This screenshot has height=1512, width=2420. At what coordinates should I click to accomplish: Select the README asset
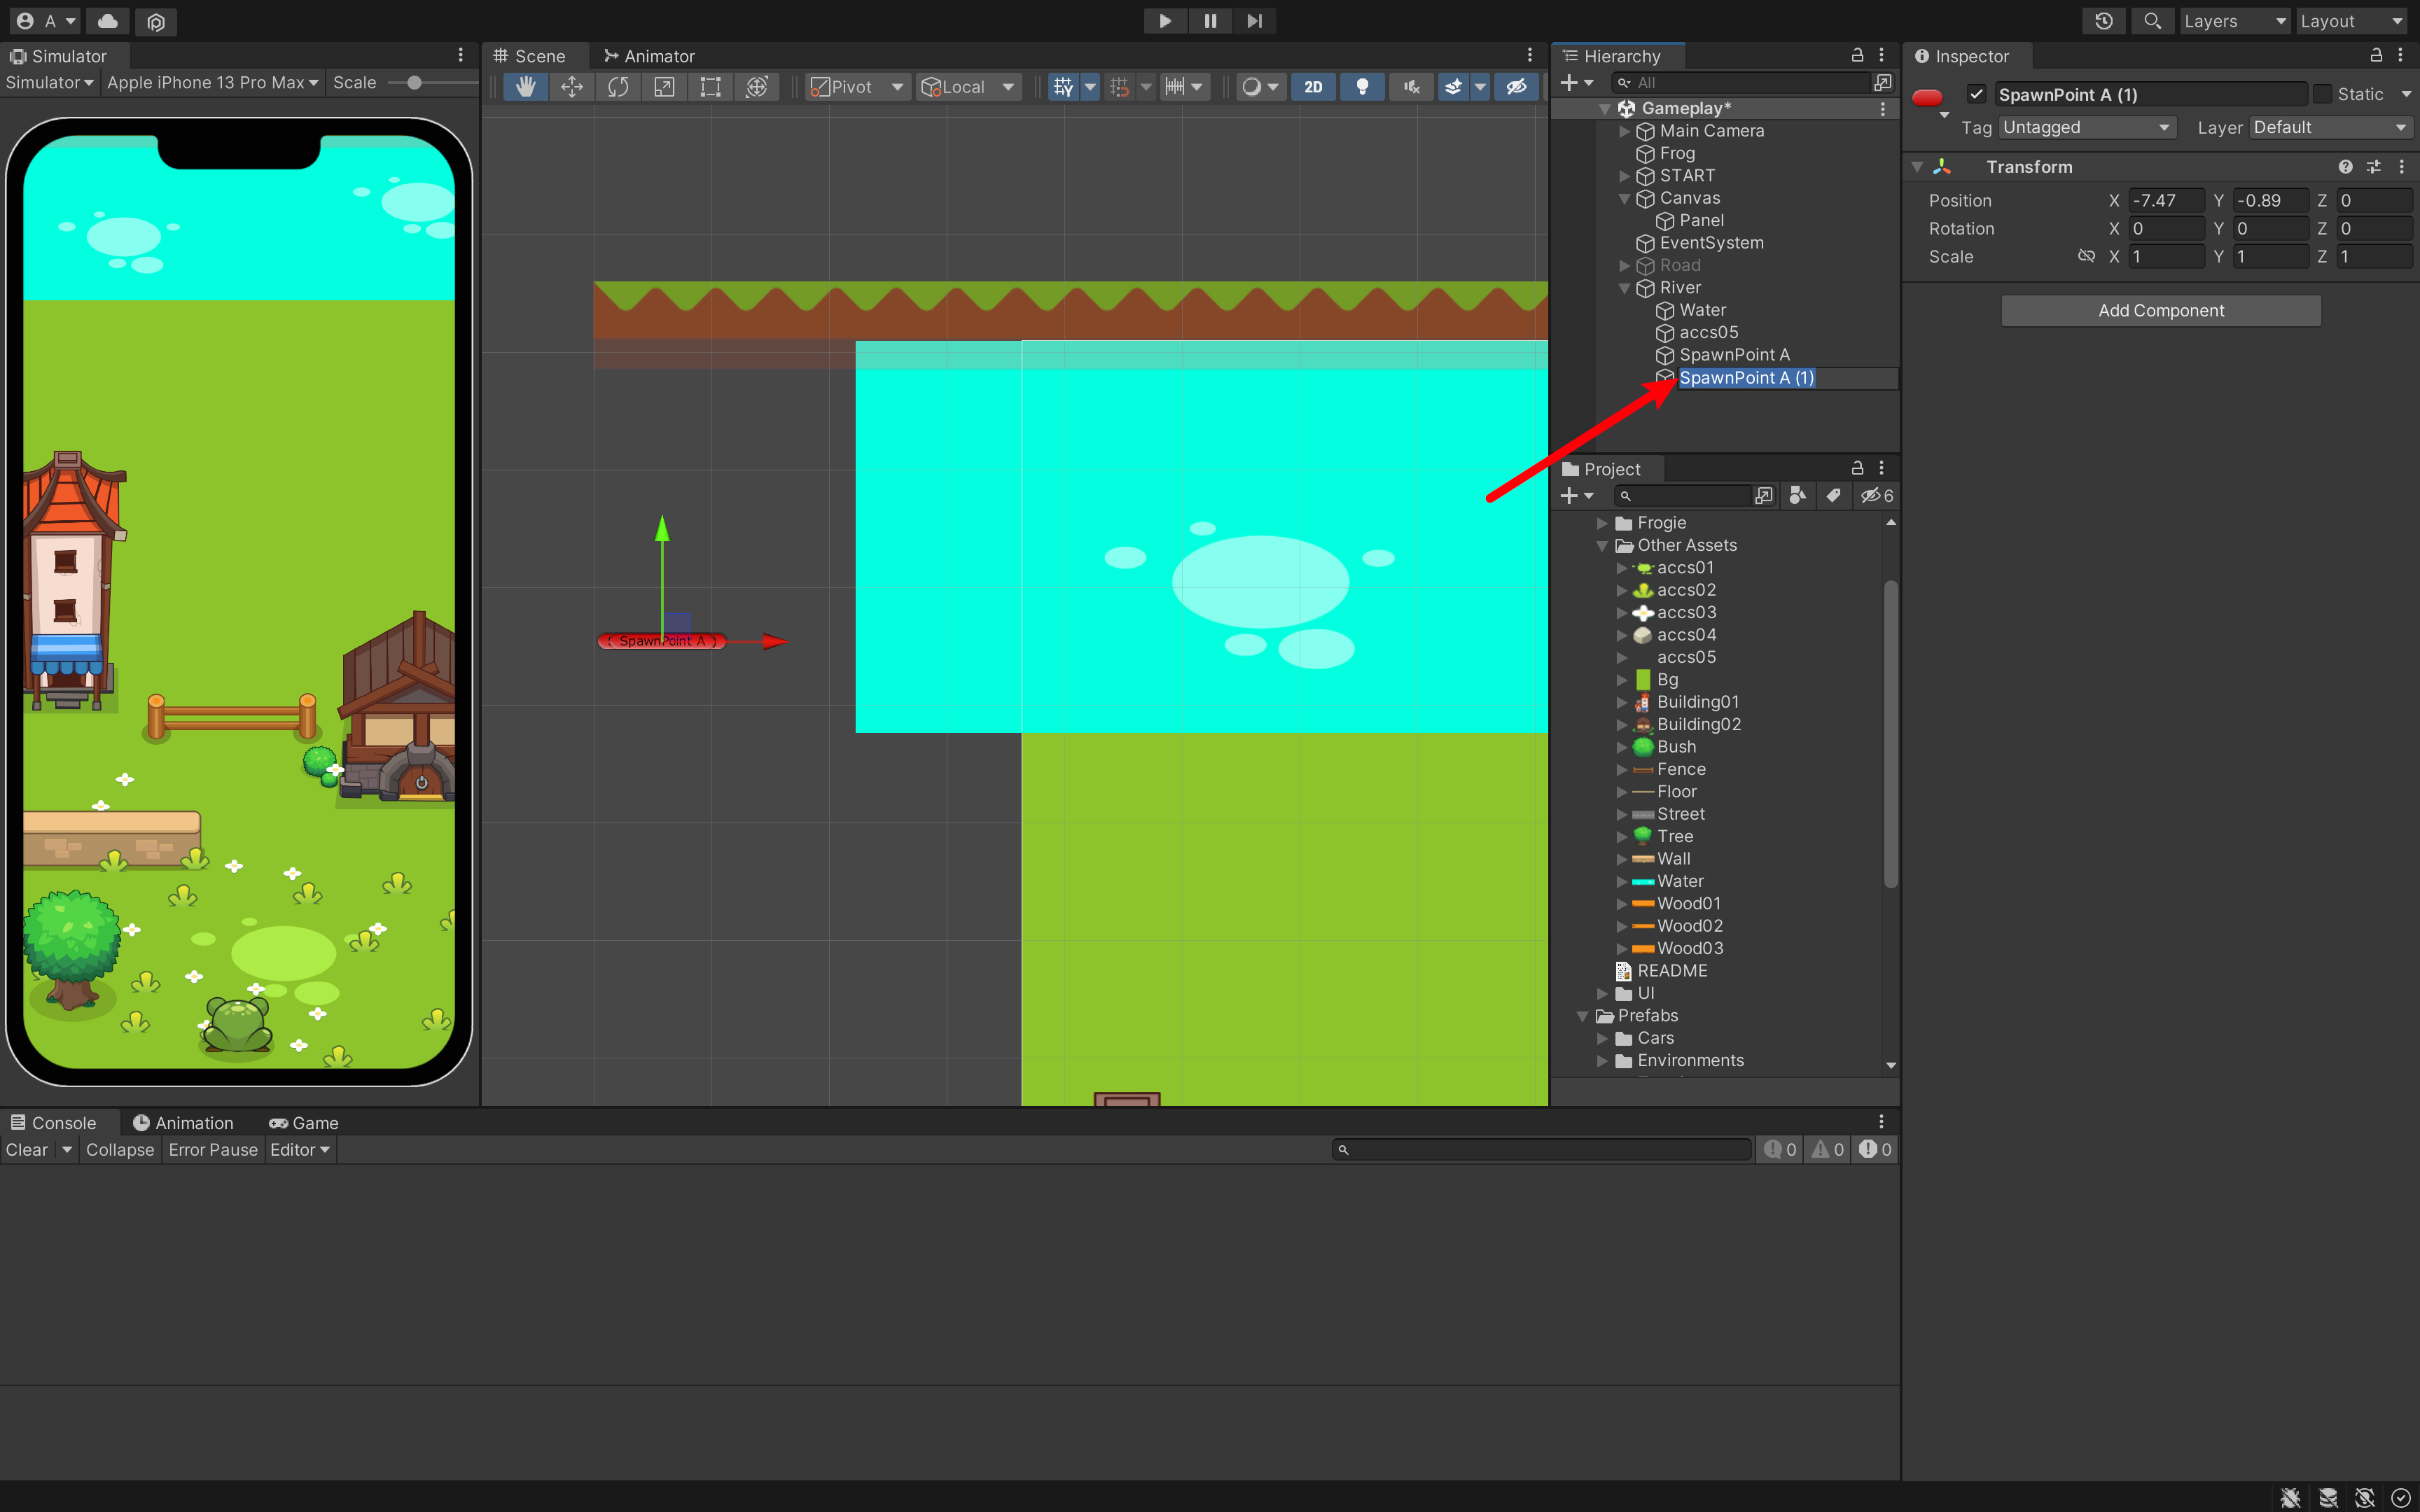(x=1672, y=971)
